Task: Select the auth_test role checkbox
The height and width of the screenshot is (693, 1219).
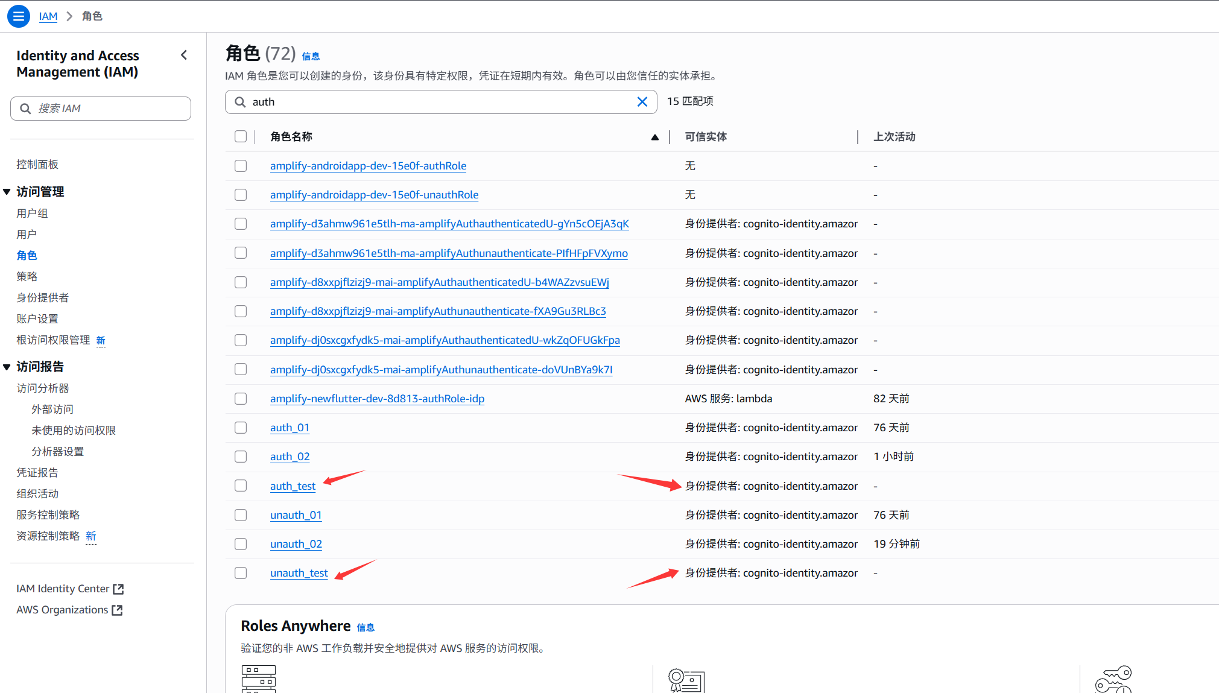Action: [241, 486]
